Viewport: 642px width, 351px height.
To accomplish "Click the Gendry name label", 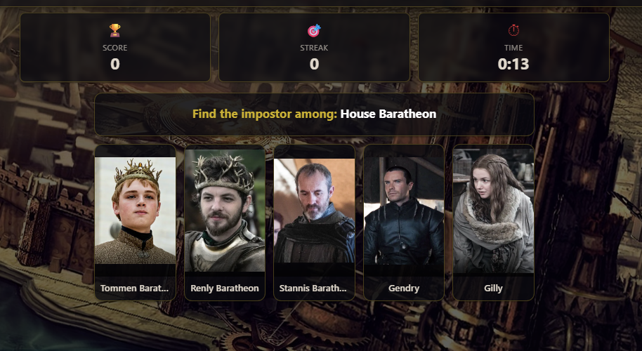I will click(x=404, y=288).
